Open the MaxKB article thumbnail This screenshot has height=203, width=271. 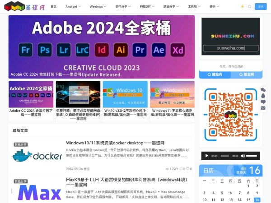pyautogui.click(x=37, y=191)
